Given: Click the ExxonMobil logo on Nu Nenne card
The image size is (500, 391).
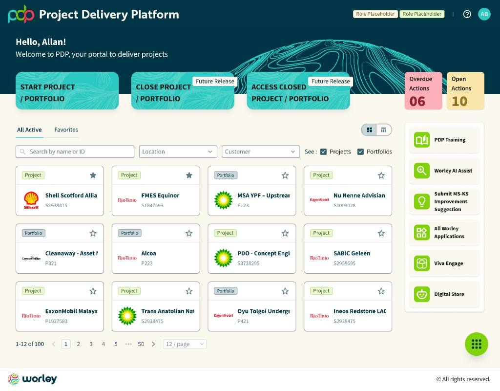Looking at the screenshot, I should point(319,200).
